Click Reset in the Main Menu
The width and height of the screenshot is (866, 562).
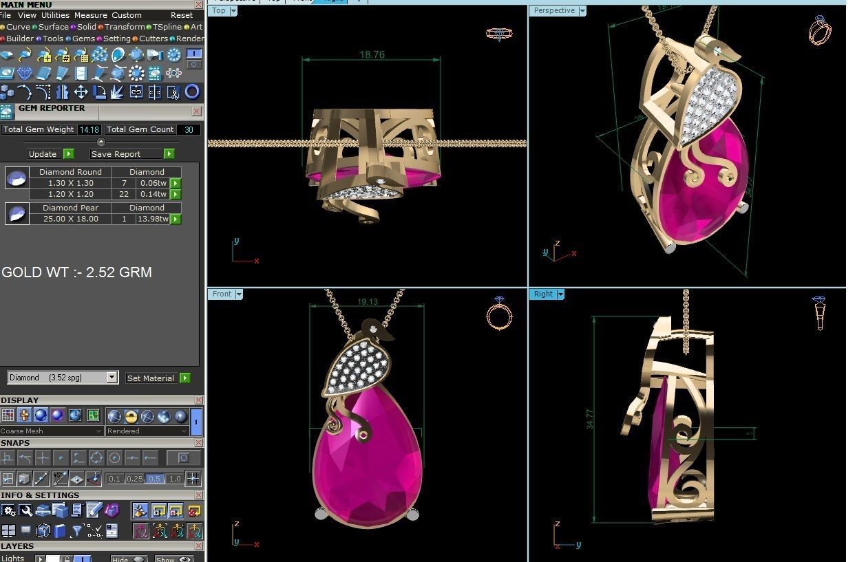182,14
